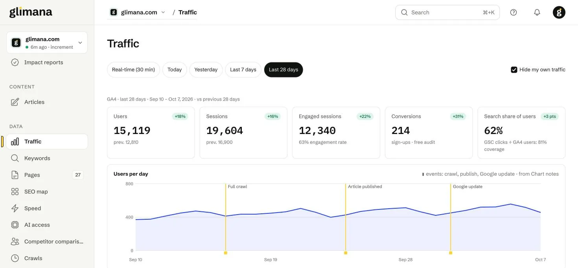This screenshot has height=268, width=578.
Task: Click the AI access chip icon
Action: click(15, 225)
